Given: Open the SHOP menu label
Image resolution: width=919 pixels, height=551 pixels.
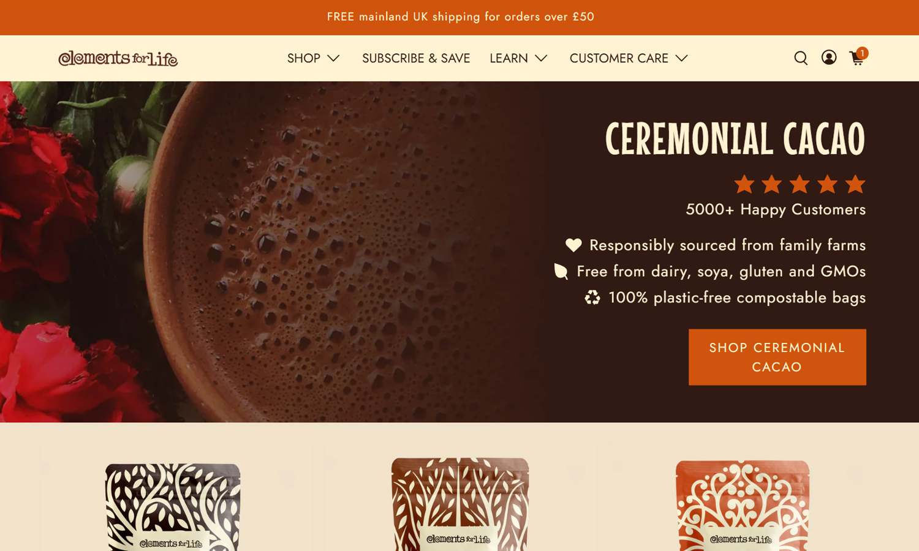Looking at the screenshot, I should tap(304, 58).
